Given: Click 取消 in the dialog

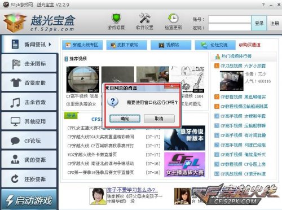Looking at the screenshot, I should pyautogui.click(x=159, y=119).
